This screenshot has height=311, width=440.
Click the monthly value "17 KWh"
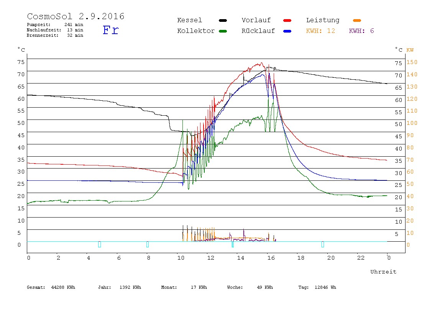click(x=199, y=287)
